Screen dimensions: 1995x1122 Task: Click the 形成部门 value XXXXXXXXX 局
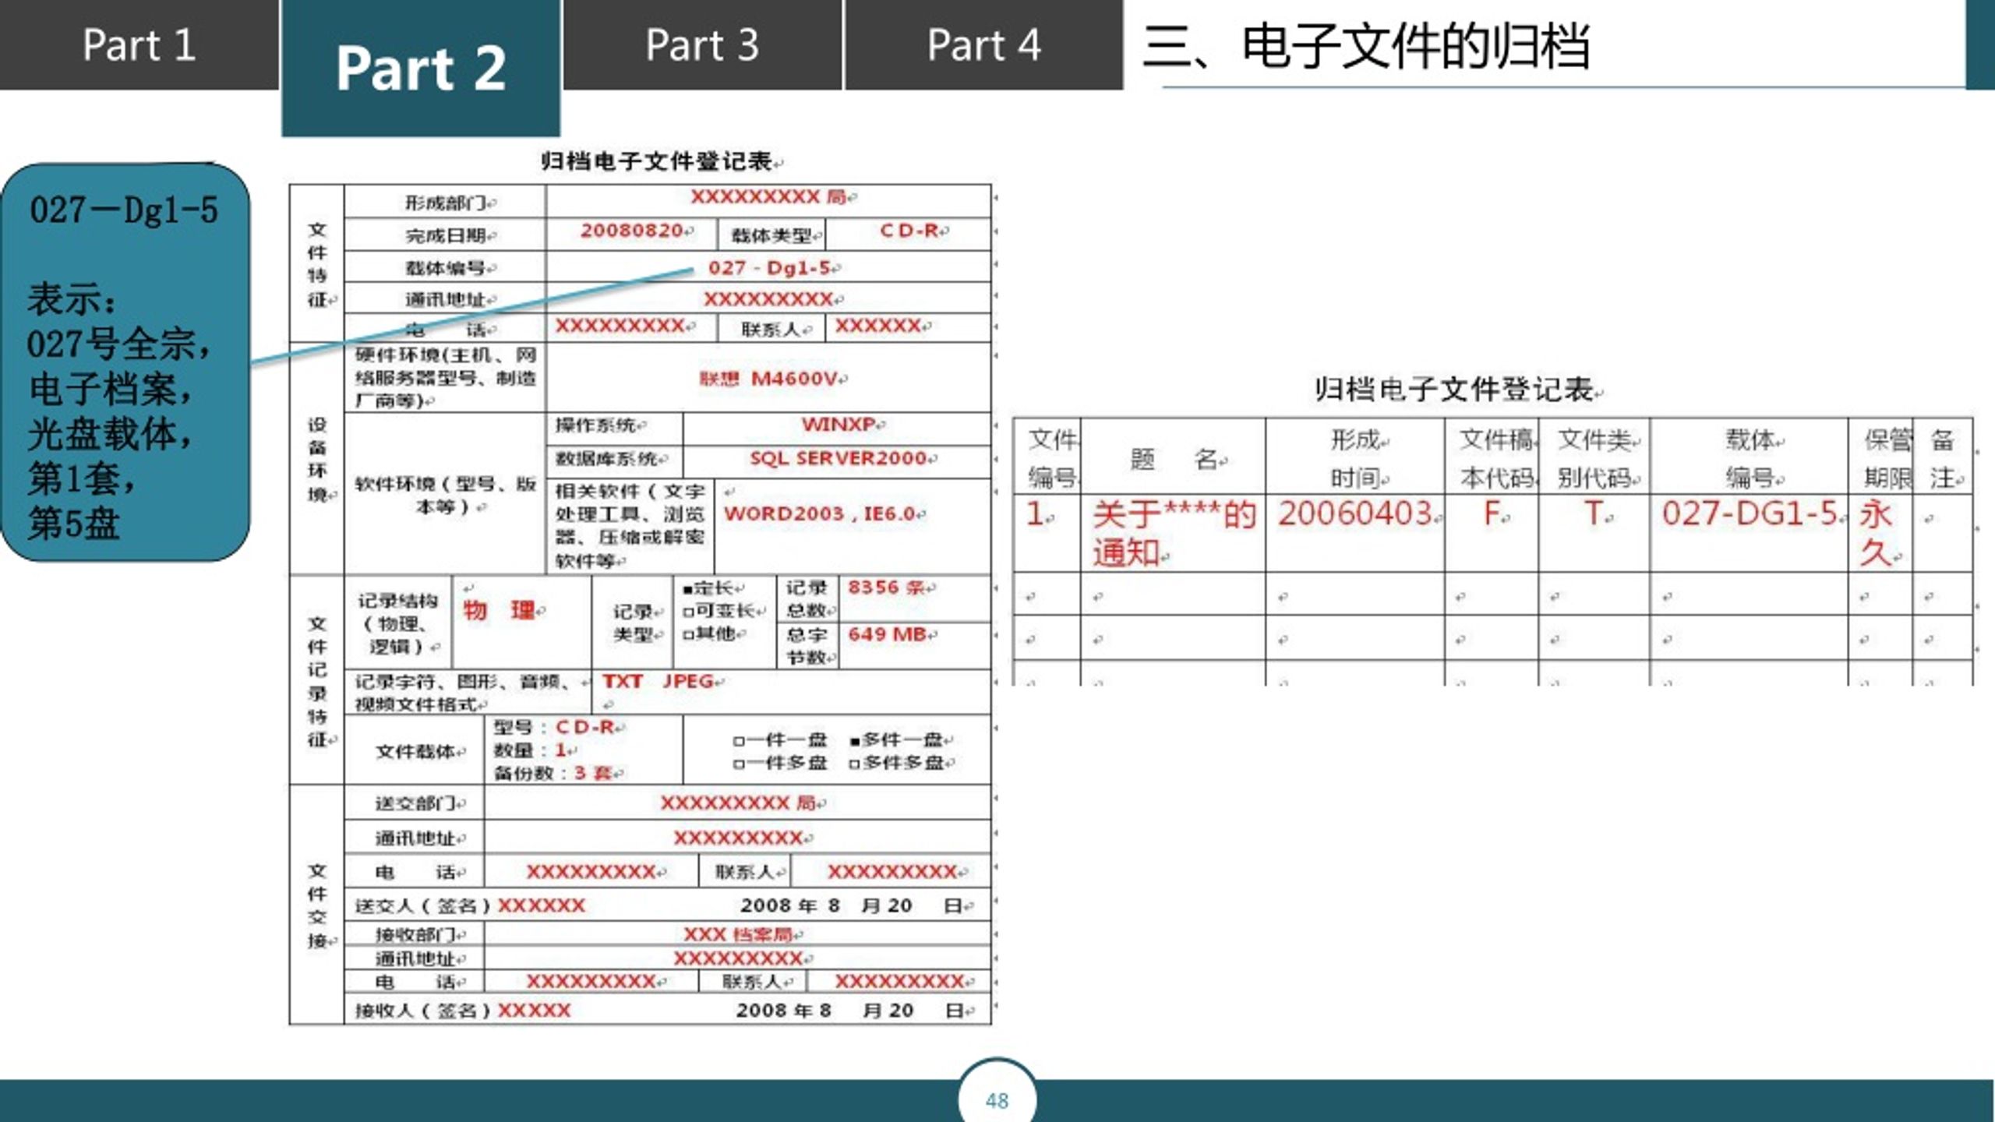click(x=768, y=196)
